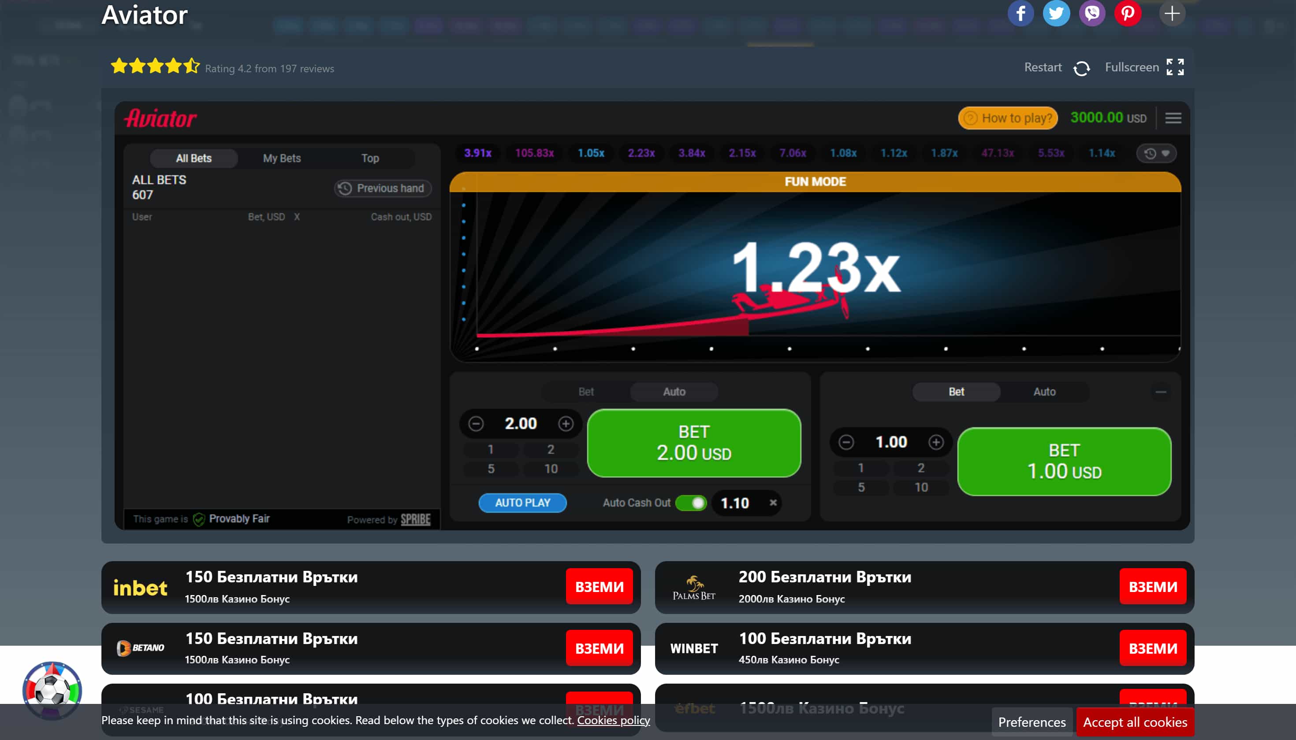Click the Aviator game logo
The image size is (1296, 740).
click(161, 118)
